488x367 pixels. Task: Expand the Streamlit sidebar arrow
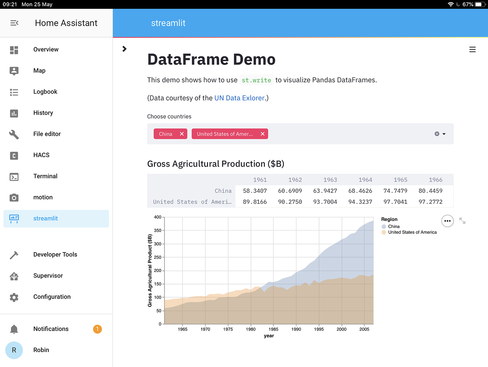coord(124,48)
